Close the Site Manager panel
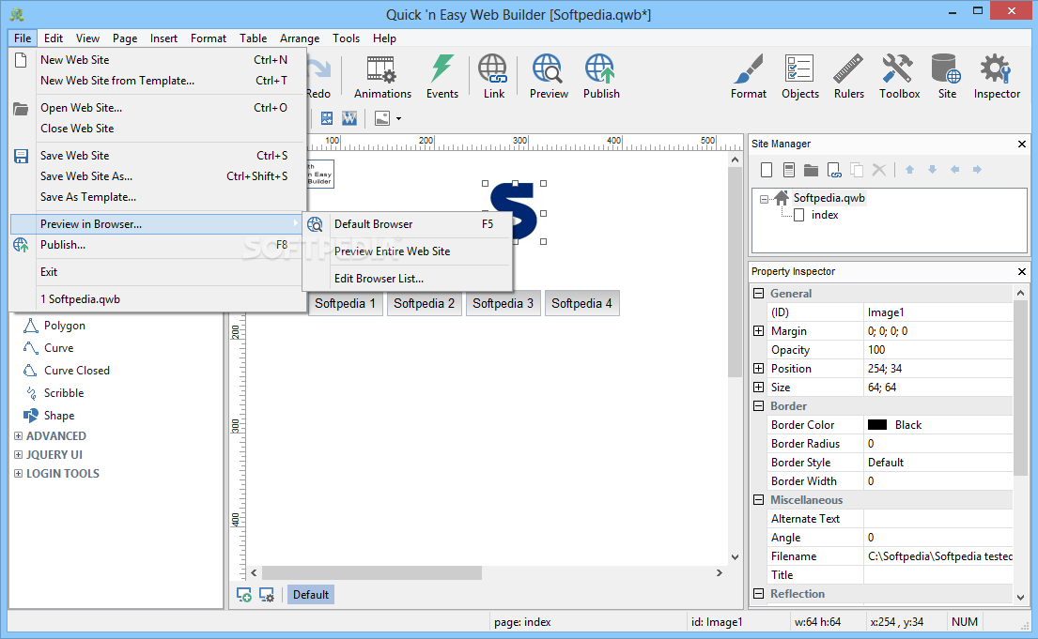 tap(1021, 145)
